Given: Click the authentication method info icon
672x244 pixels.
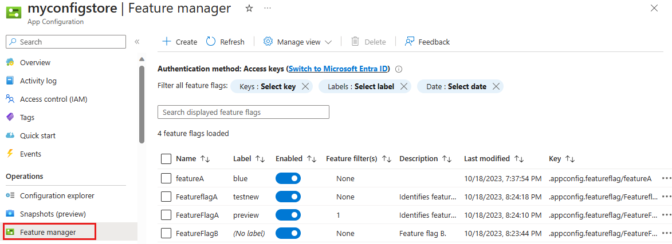Looking at the screenshot, I should click(399, 69).
